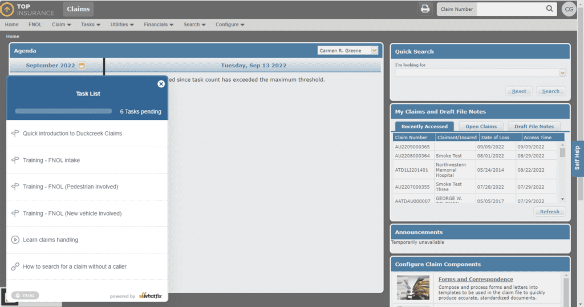Open the Financials menu dropdown
This screenshot has width=584, height=307.
pos(159,25)
